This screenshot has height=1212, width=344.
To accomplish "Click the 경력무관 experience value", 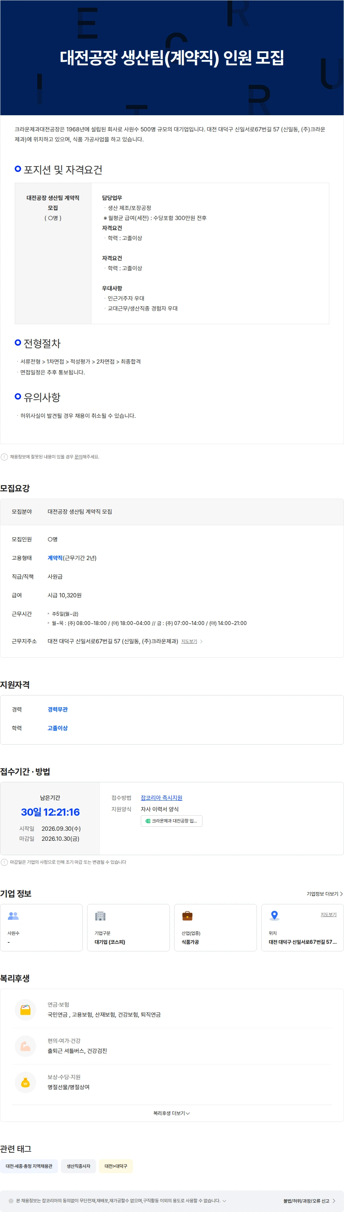I will (58, 709).
